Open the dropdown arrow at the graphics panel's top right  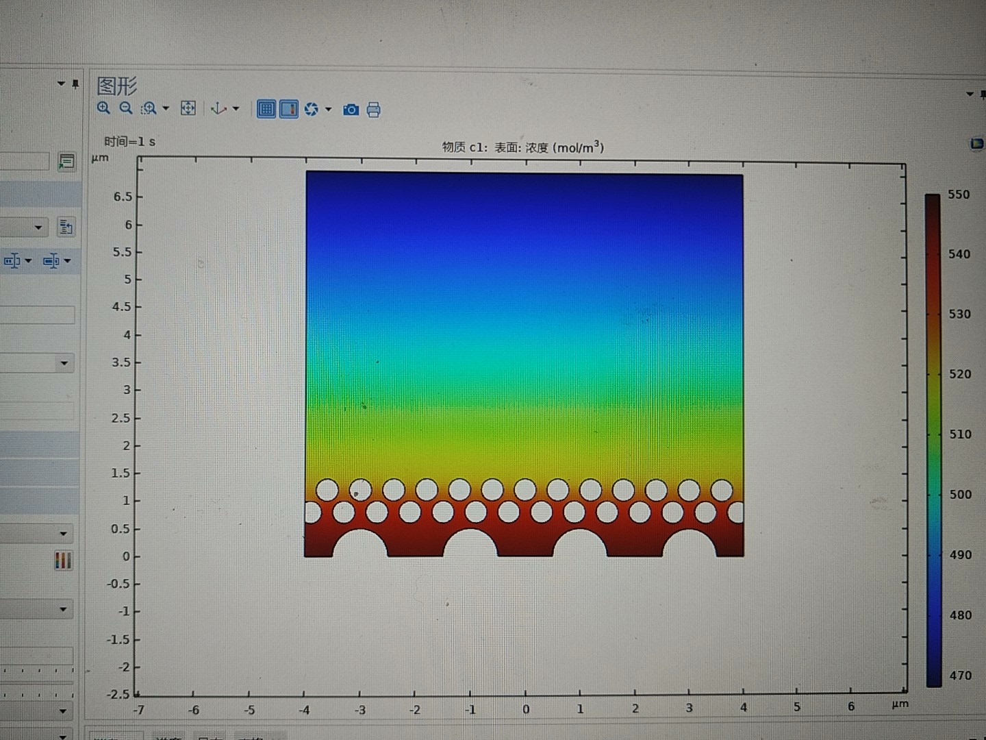(x=970, y=94)
